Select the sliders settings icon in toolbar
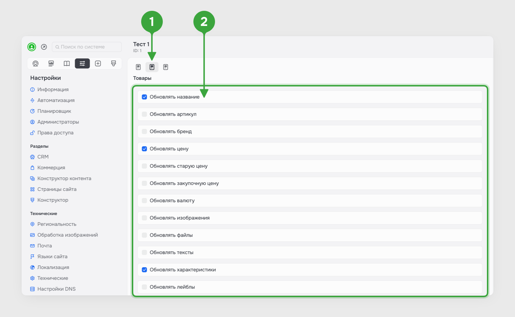The height and width of the screenshot is (317, 515). coord(82,63)
